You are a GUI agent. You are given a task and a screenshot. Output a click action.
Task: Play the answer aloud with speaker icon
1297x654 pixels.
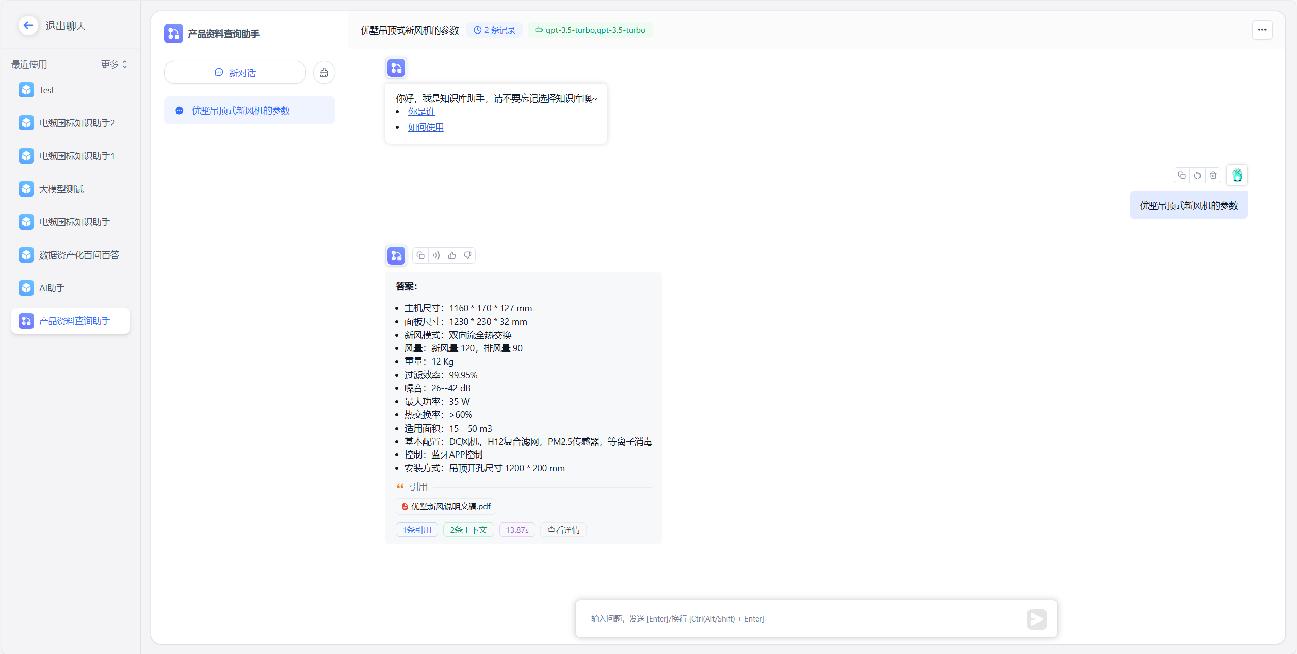click(436, 255)
